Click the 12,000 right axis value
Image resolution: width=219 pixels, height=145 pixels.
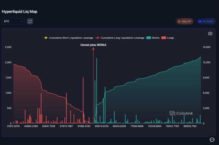(x=206, y=63)
